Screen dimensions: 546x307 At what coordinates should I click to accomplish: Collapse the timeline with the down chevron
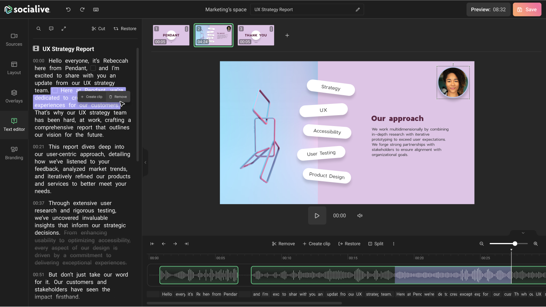(523, 233)
